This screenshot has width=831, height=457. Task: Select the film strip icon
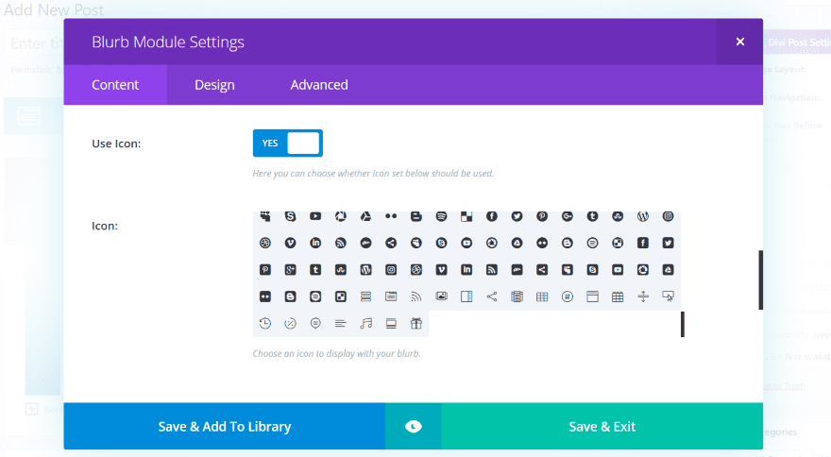click(x=517, y=296)
